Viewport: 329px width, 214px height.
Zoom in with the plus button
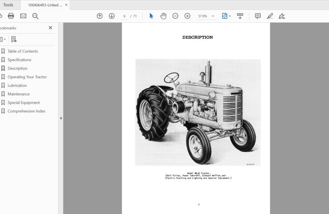187,16
